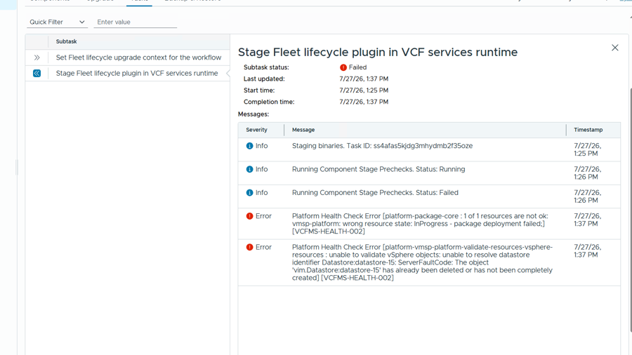Select Running Component Stage Prechecks Status Running

(378, 169)
